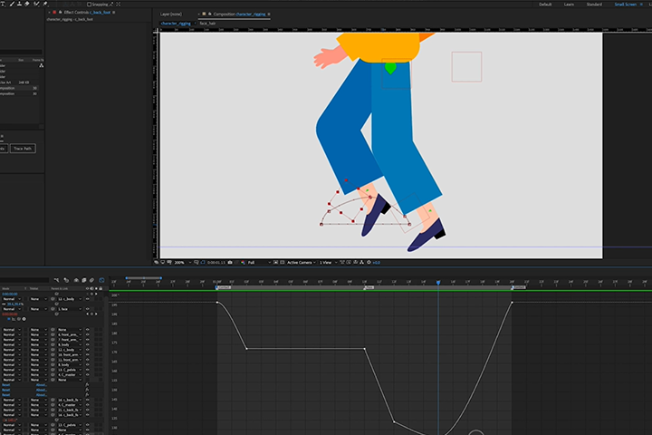The image size is (652, 435).
Task: Switch to the Small Screen workspace
Action: pos(626,5)
